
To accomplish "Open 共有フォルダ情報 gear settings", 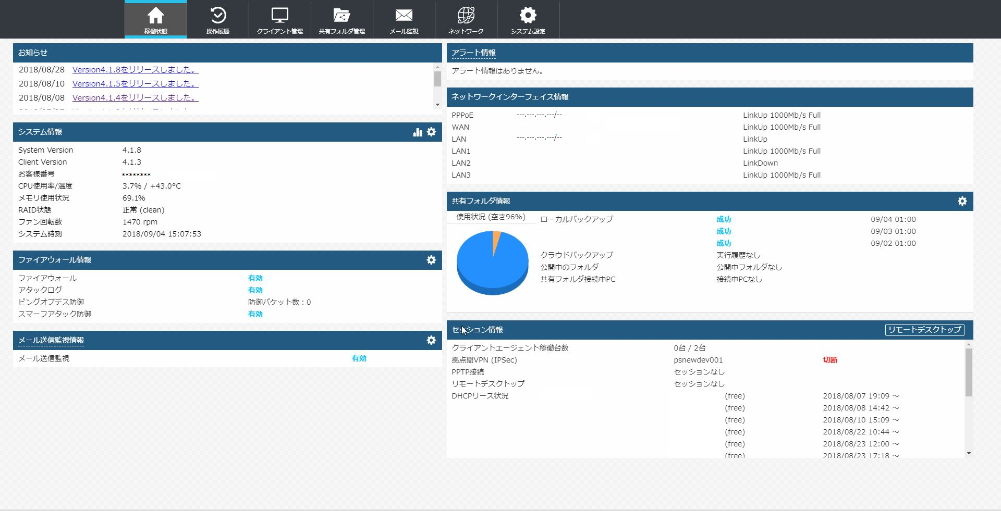I will (962, 201).
